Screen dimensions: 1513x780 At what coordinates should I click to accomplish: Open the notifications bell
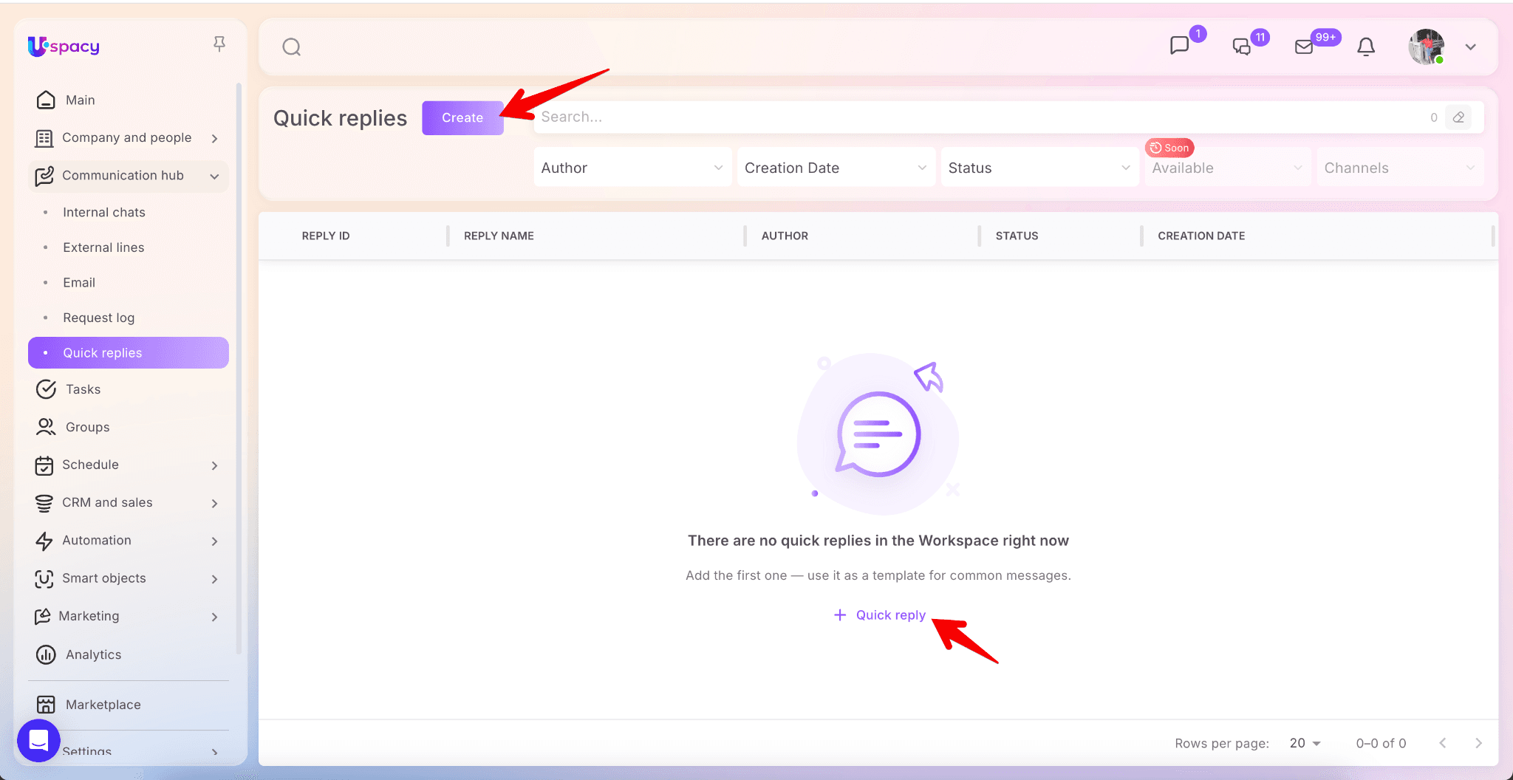[x=1366, y=47]
